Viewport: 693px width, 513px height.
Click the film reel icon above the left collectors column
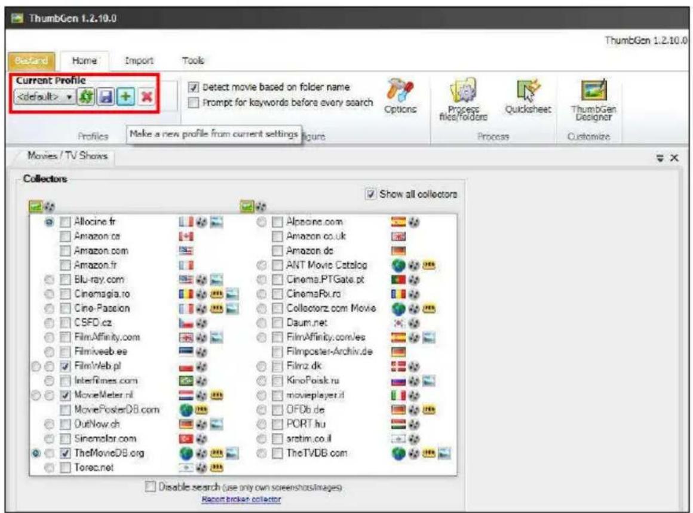click(x=49, y=207)
